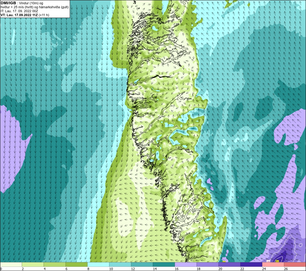Click the 10–12 m/s light teal legend swatch
Image resolution: width=306 pixels, height=271 pixels.
coord(120,265)
